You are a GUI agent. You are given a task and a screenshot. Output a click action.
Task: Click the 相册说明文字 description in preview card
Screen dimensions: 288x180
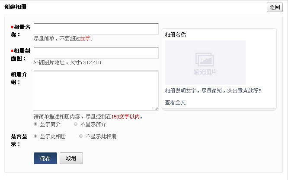[x=213, y=91]
